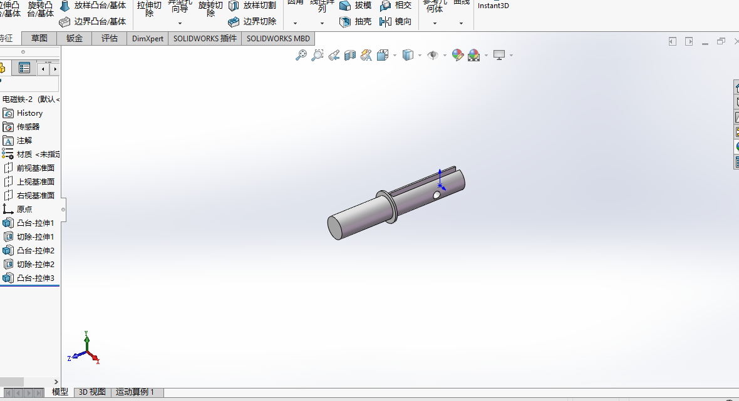Expand the 参考几何体 dropdown arrow
This screenshot has width=739, height=401.
(x=435, y=24)
